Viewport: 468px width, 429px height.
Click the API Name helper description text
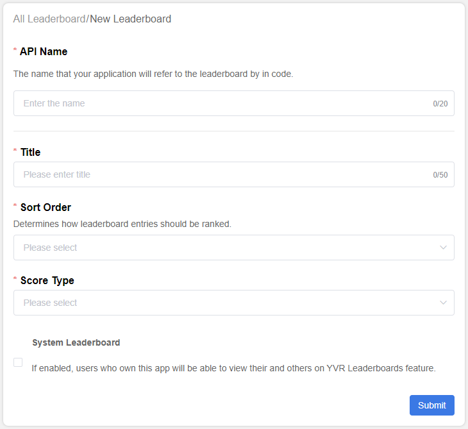coord(153,74)
